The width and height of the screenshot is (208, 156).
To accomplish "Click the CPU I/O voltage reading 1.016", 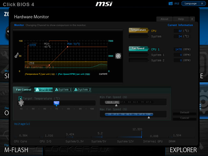I will pos(49,136).
